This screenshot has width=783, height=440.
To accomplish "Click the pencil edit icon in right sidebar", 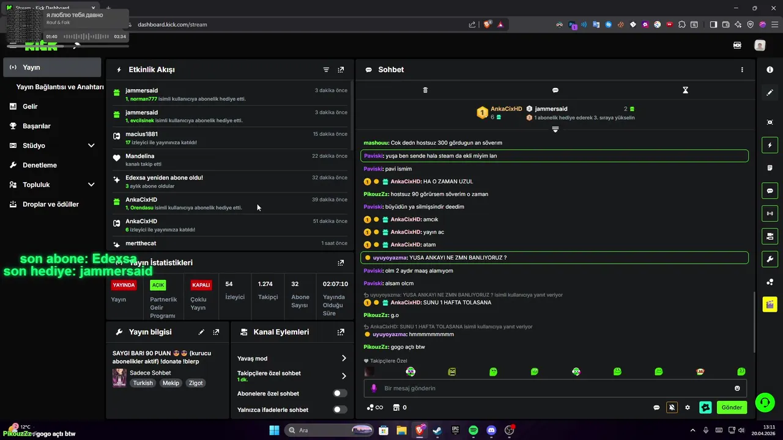I will tap(770, 93).
